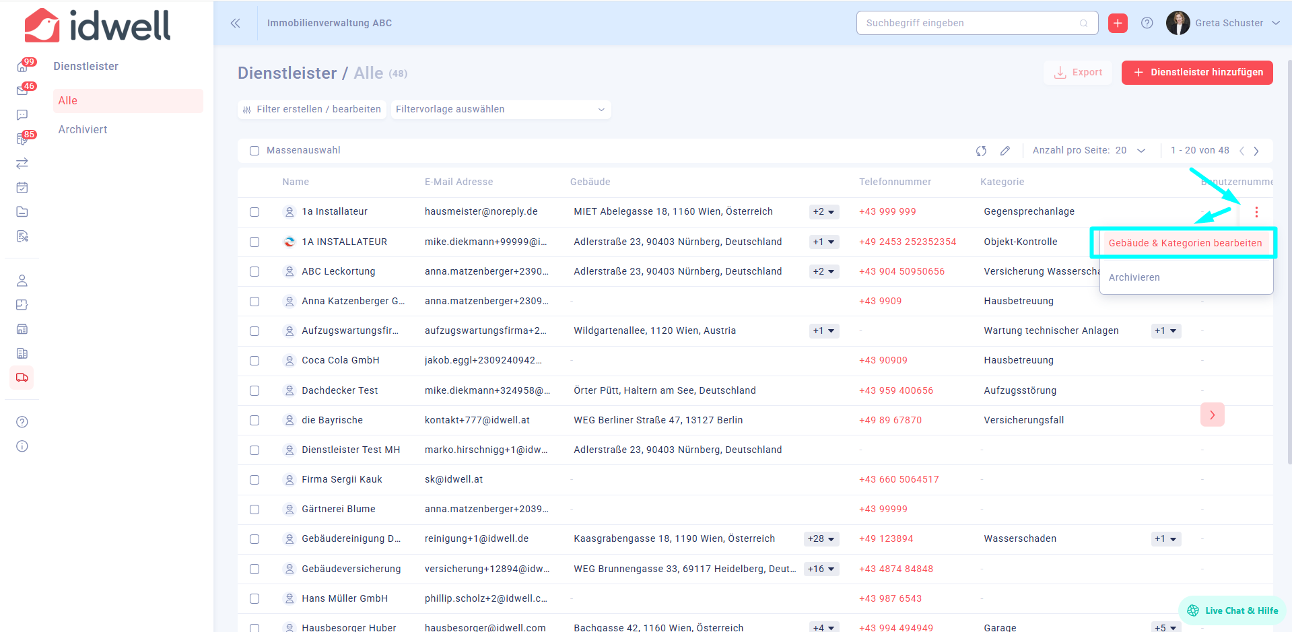Collapse the sidebar with double-chevron icon
1292x632 pixels.
coord(235,23)
